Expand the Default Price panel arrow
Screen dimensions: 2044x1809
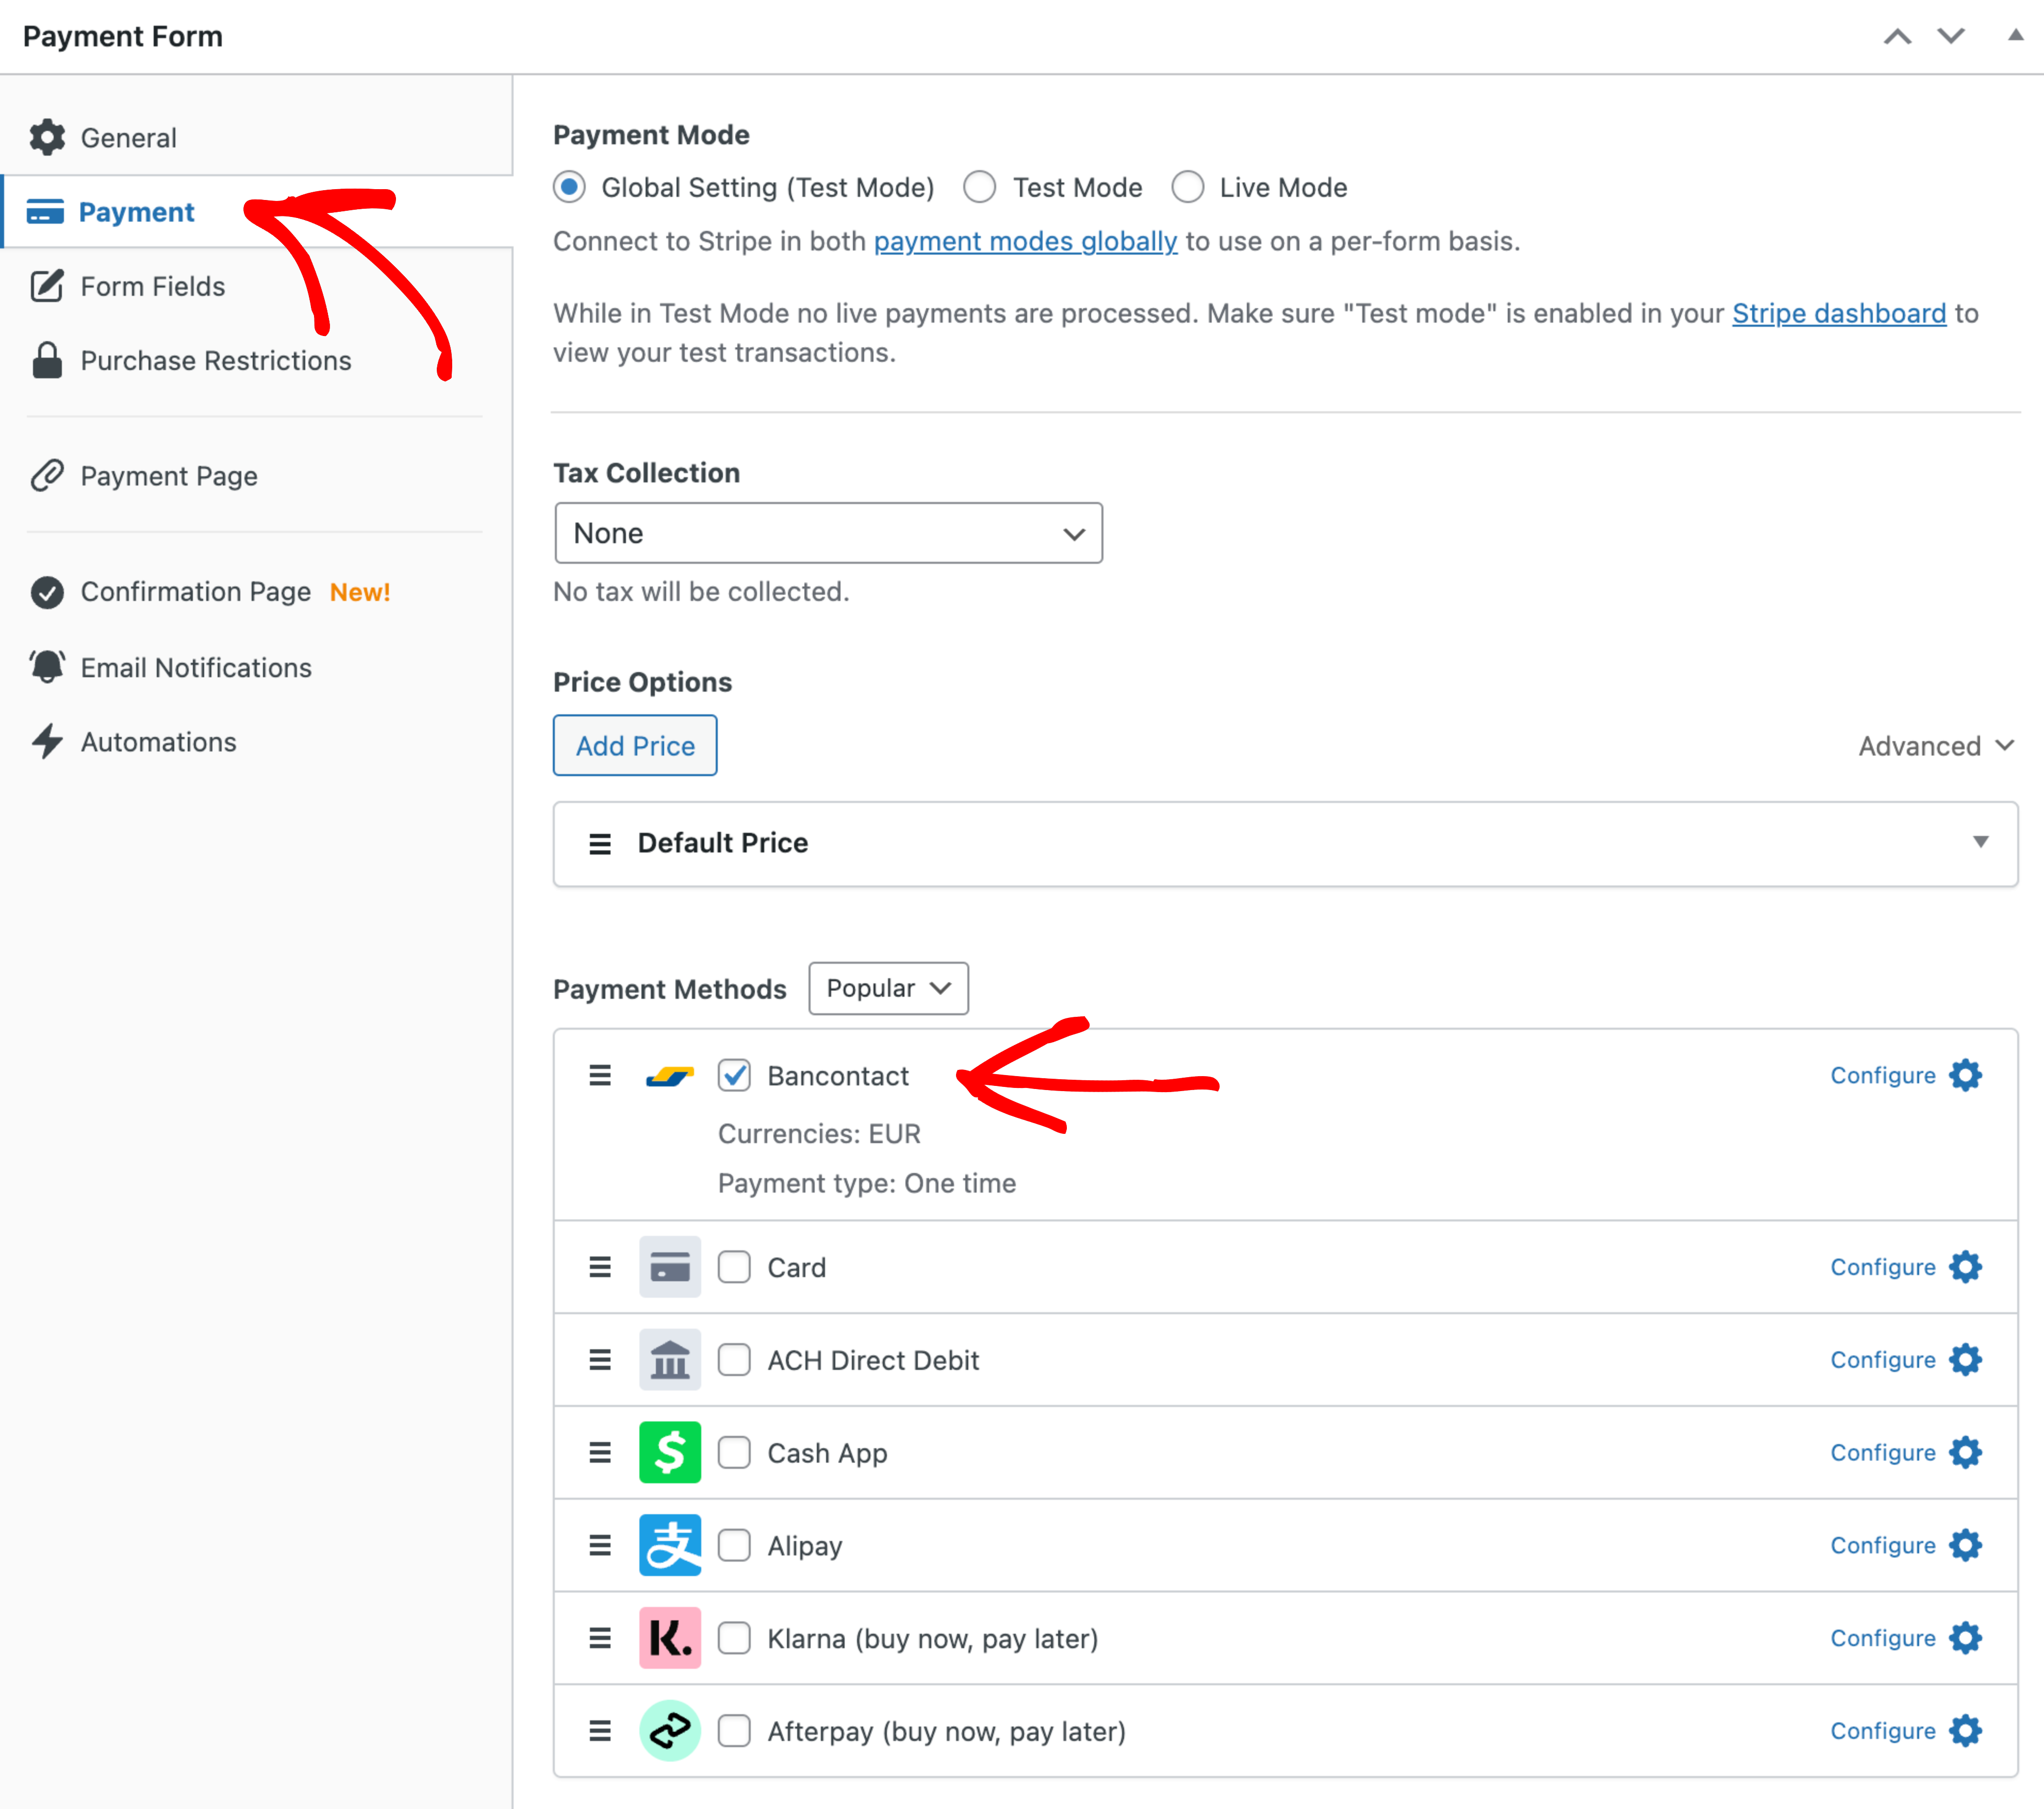(x=1979, y=842)
